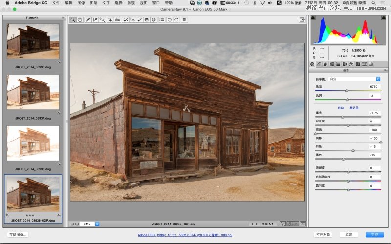Pick the White Balance eyedropper tool
391x244 pixels.
(x=87, y=20)
